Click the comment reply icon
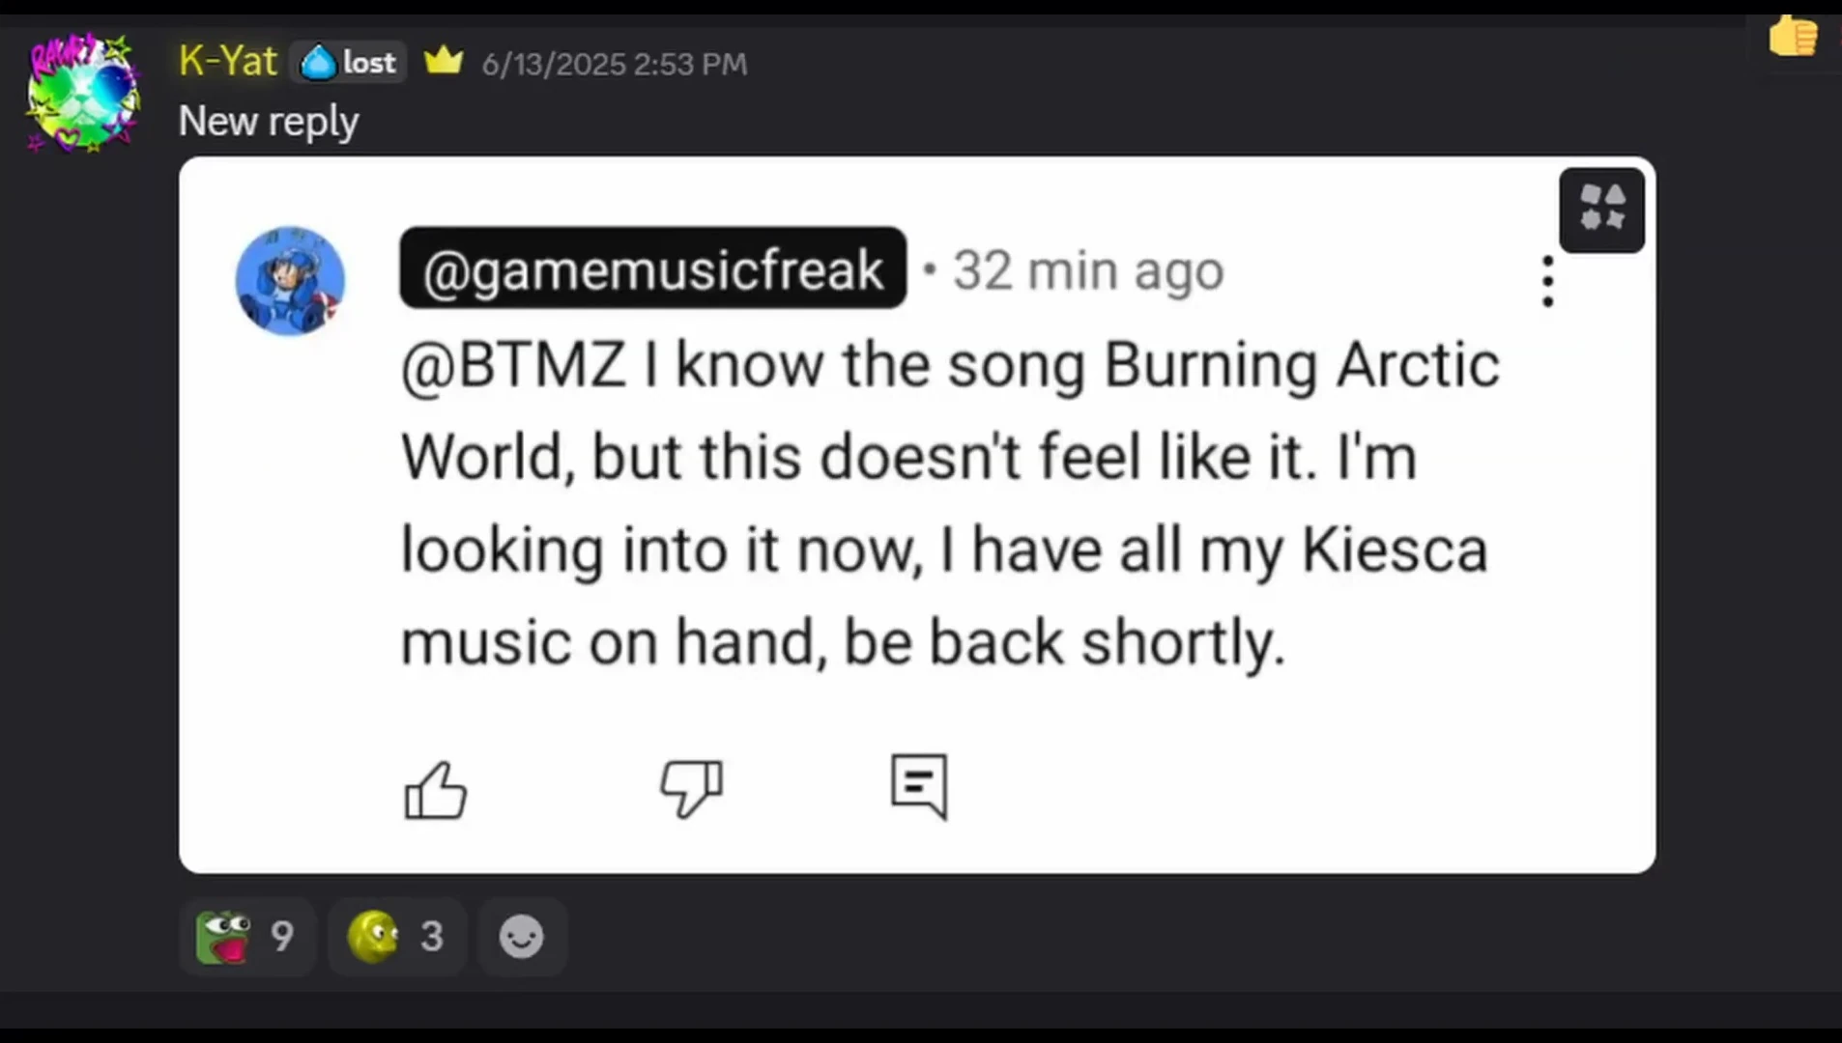This screenshot has height=1043, width=1842. click(x=919, y=787)
